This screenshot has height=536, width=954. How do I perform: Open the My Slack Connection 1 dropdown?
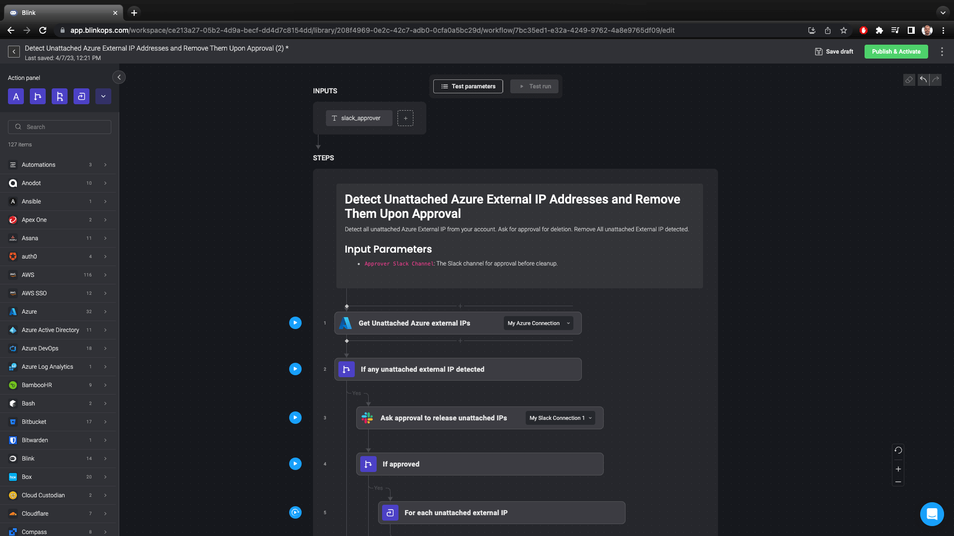tap(559, 418)
